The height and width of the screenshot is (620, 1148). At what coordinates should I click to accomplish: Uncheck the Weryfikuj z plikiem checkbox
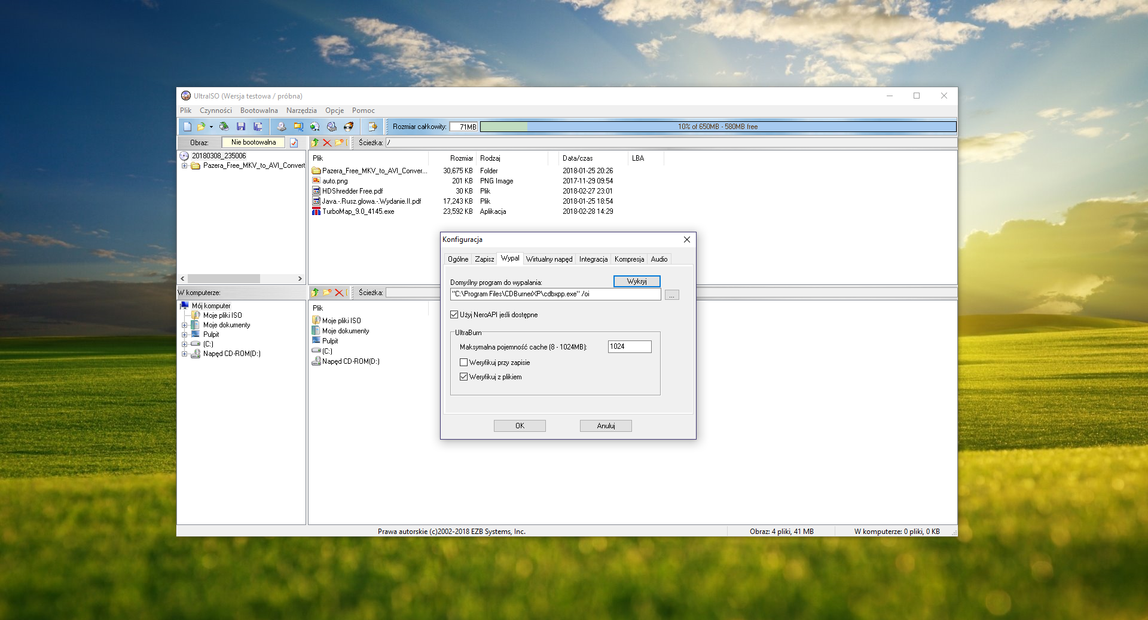point(464,377)
